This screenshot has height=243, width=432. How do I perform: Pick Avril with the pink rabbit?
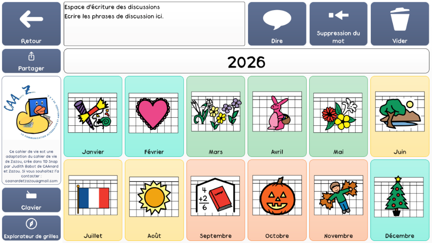[277, 116]
